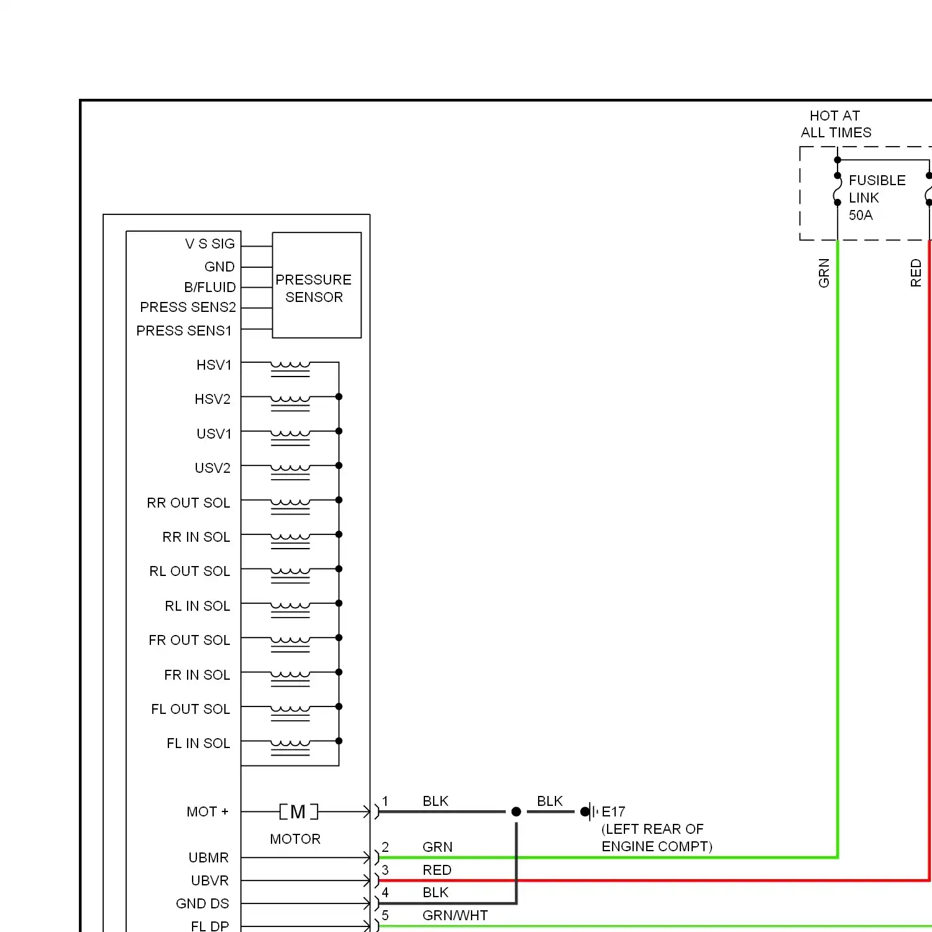Select the V S SIG pin label

coord(210,244)
